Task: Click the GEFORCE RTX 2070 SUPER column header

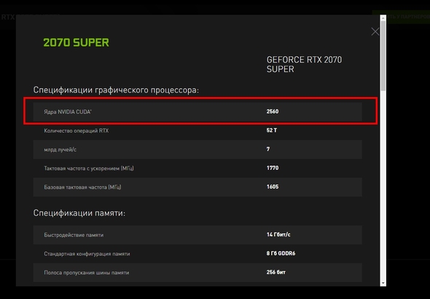Action: (x=304, y=64)
